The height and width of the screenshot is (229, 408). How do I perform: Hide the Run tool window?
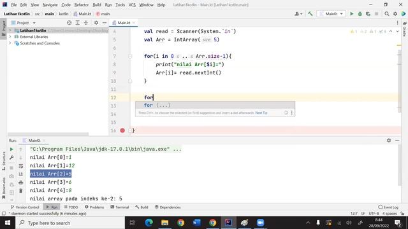[x=397, y=140]
